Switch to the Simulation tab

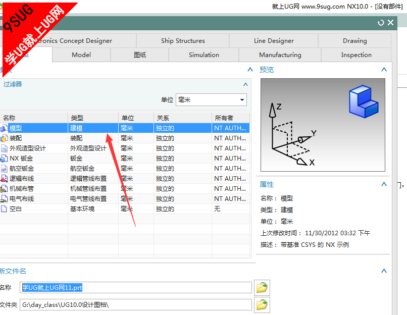tap(204, 55)
